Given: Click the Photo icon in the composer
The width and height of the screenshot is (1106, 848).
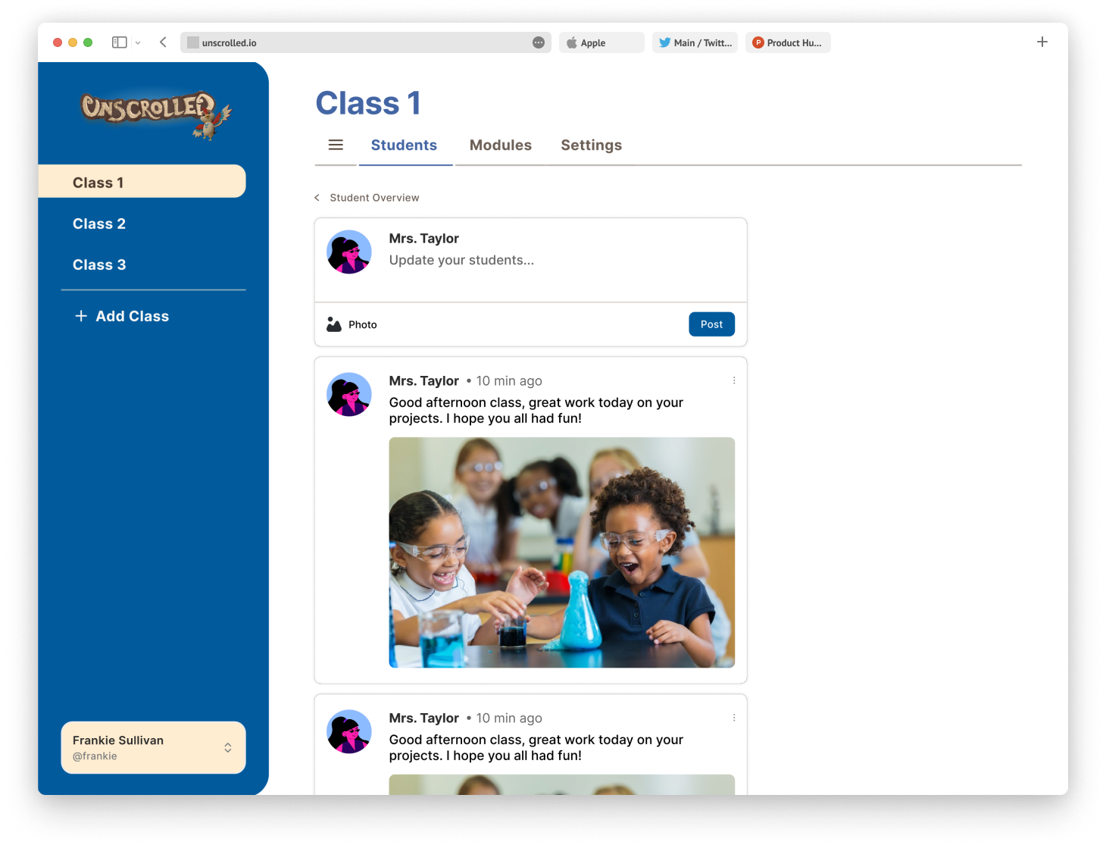Looking at the screenshot, I should (x=334, y=324).
